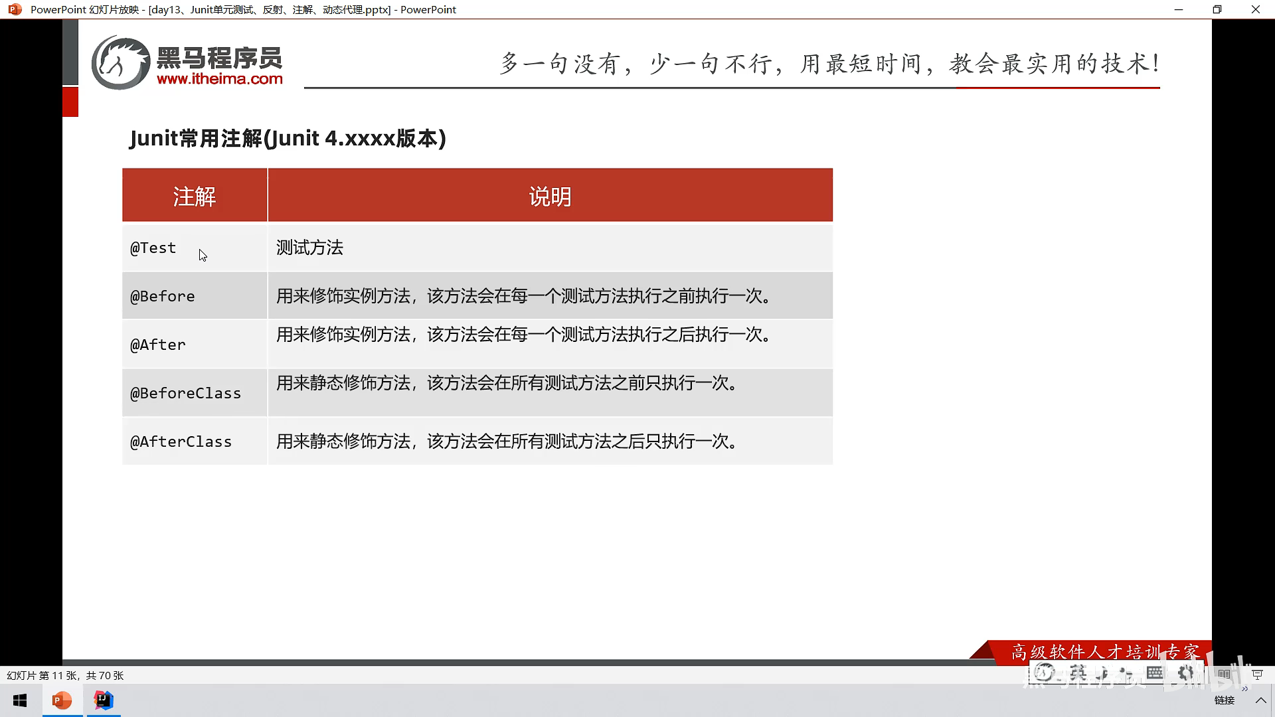Expand the system tray hidden icons arrow

[1260, 700]
